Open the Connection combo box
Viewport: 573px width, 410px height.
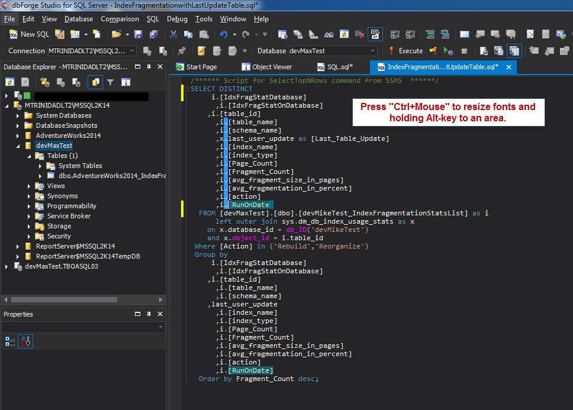tap(92, 51)
